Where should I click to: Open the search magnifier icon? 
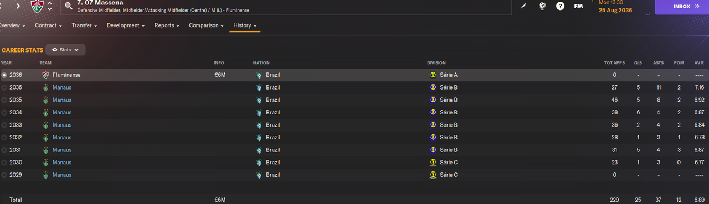coord(69,6)
